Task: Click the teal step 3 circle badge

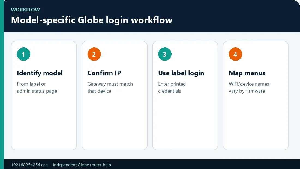Action: 165,54
